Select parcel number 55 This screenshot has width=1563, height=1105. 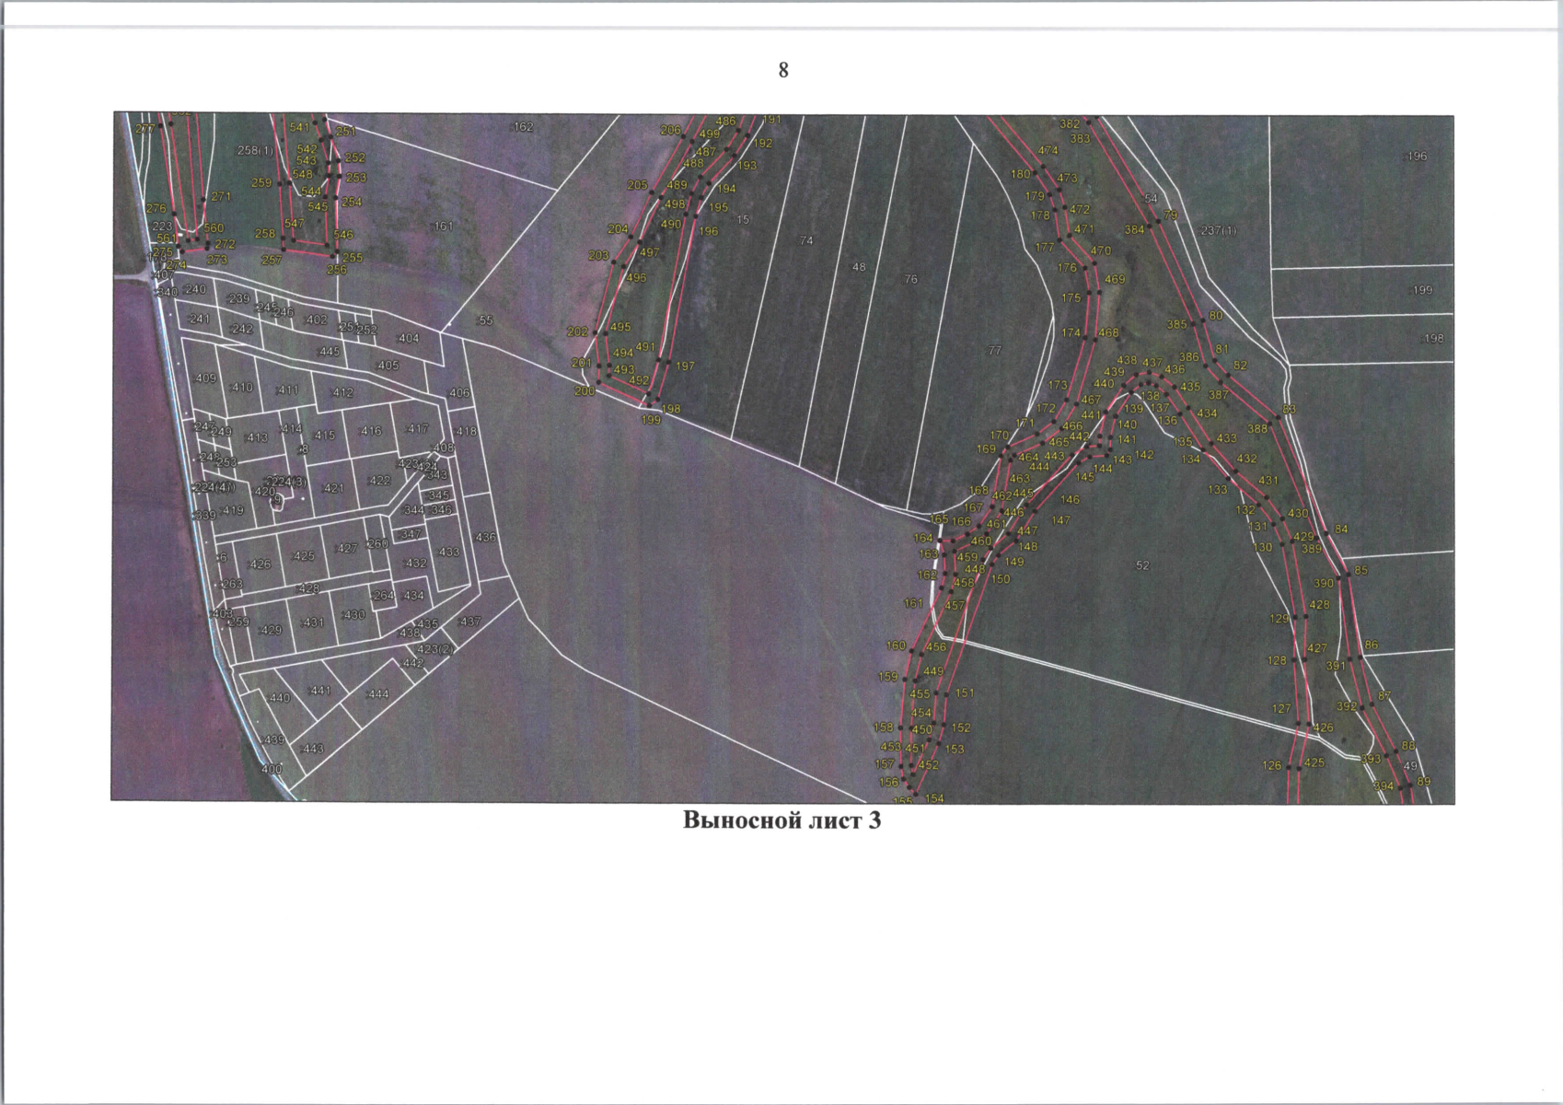(485, 320)
